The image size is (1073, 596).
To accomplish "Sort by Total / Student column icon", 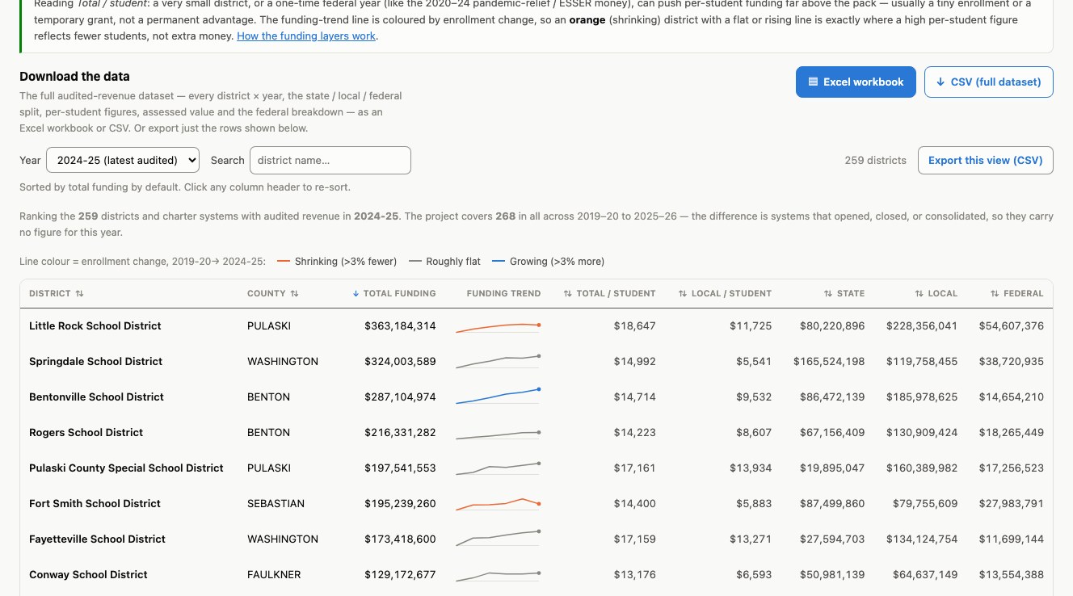I will tap(568, 293).
